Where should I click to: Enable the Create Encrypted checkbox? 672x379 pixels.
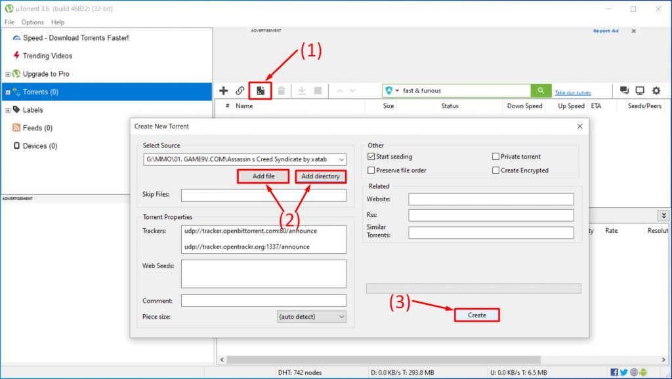pos(496,170)
